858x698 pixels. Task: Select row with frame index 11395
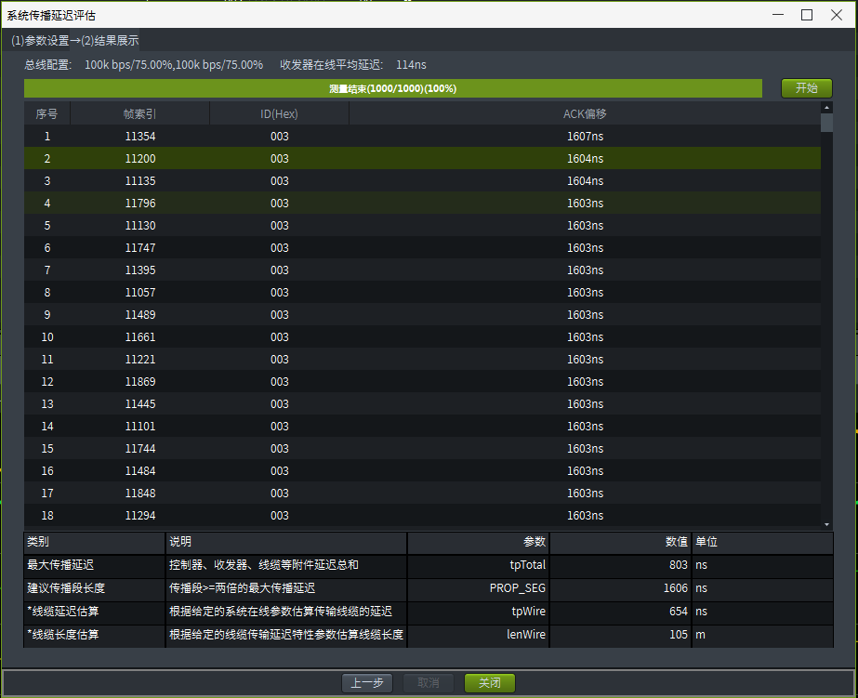point(422,270)
